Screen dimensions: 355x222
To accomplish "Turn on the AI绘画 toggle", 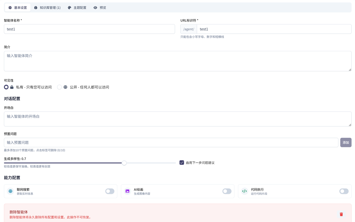I will click(x=227, y=191).
